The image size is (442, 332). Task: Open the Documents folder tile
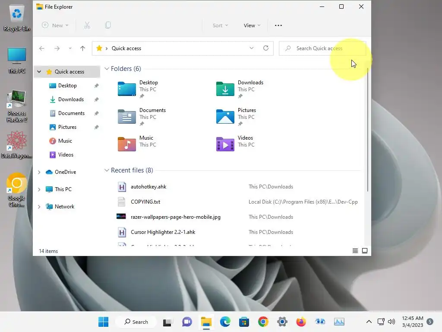pos(142,117)
